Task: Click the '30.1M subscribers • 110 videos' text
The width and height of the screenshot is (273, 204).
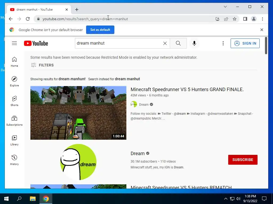Action: 153,161
